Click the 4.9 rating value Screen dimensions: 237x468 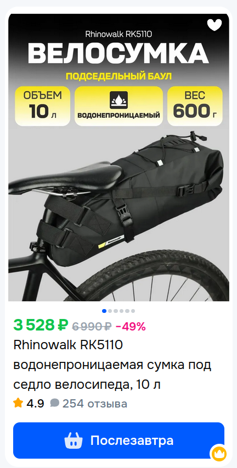[x=35, y=404]
